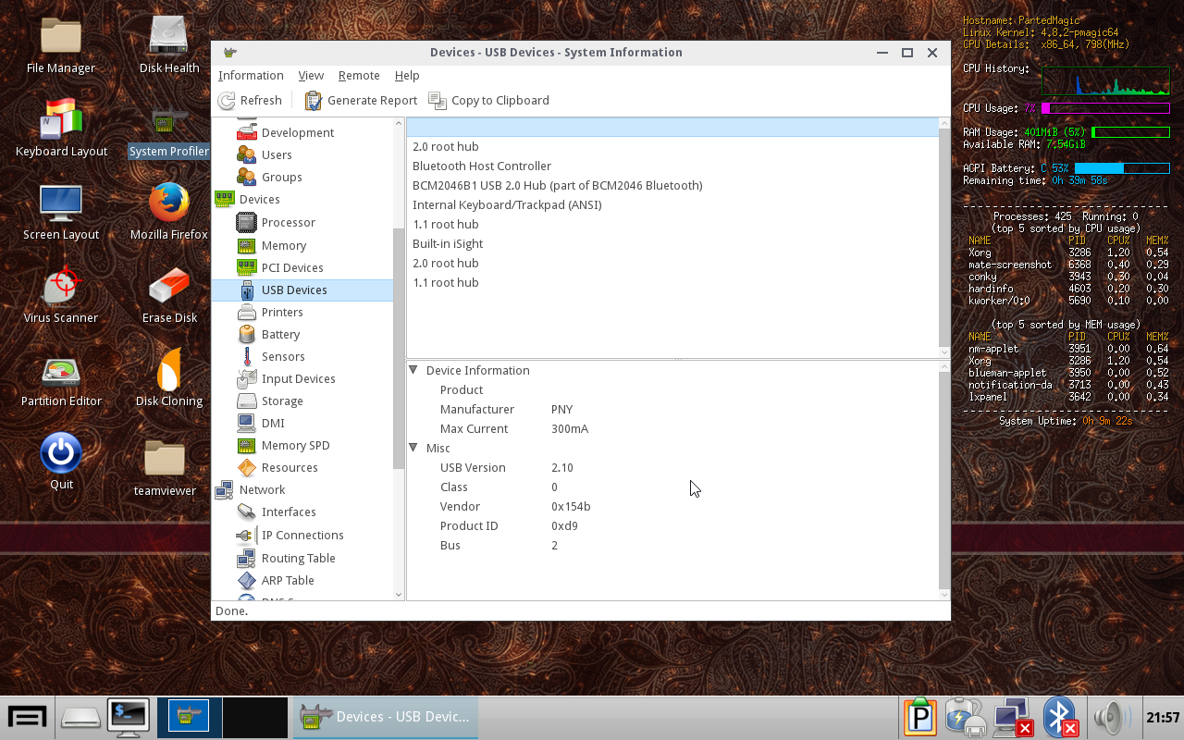The width and height of the screenshot is (1184, 740).
Task: Collapse the Device Information section
Action: point(413,370)
